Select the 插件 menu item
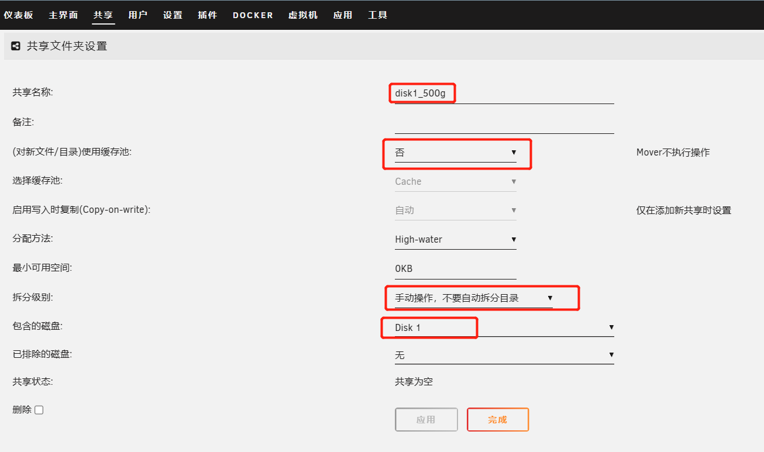This screenshot has height=452, width=764. coord(207,15)
